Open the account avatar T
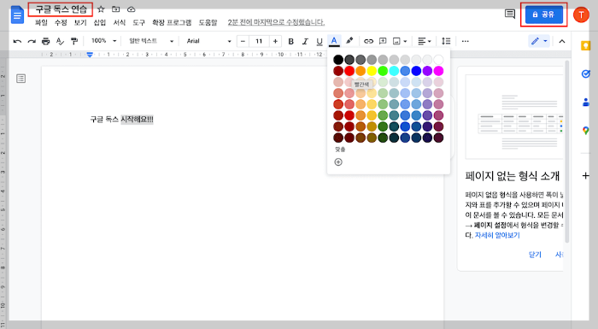598x329 pixels. coord(581,15)
